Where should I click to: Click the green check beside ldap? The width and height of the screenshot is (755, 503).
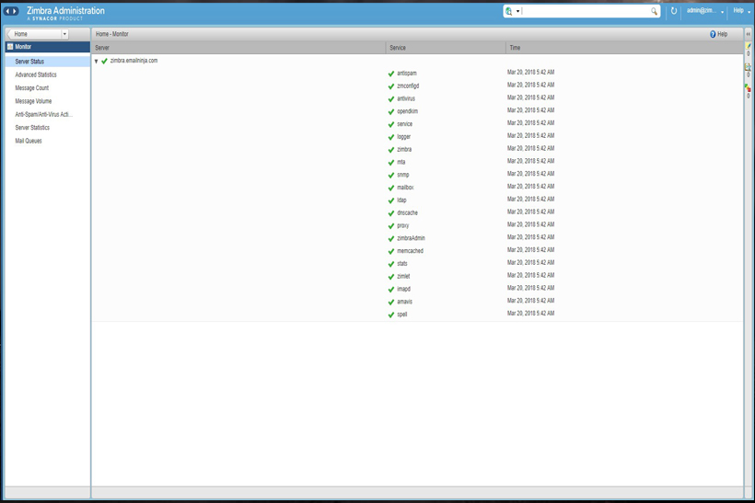point(391,200)
